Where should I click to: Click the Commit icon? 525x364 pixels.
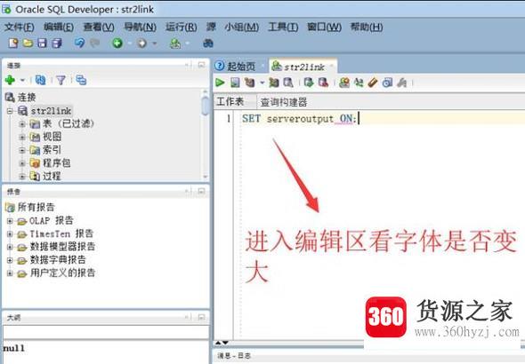tap(309, 83)
